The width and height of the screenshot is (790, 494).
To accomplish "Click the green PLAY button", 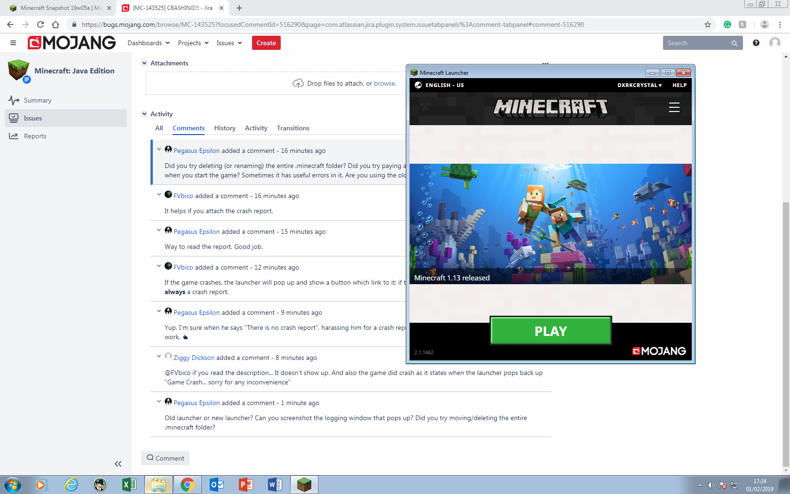I will click(x=551, y=331).
